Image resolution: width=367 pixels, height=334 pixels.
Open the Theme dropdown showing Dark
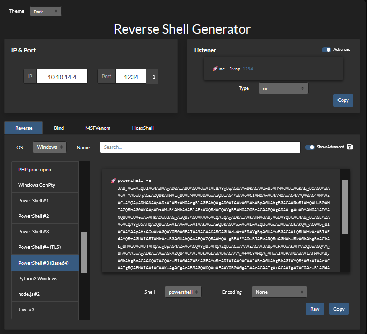pyautogui.click(x=46, y=11)
